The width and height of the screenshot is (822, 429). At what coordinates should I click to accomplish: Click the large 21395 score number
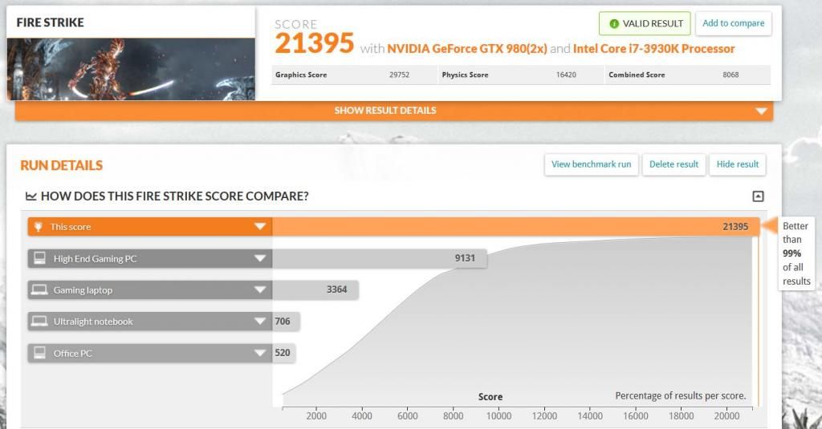click(x=315, y=43)
